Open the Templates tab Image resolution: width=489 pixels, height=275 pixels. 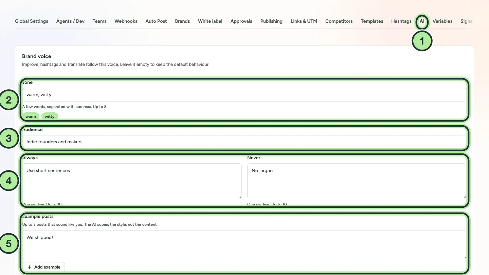point(372,21)
